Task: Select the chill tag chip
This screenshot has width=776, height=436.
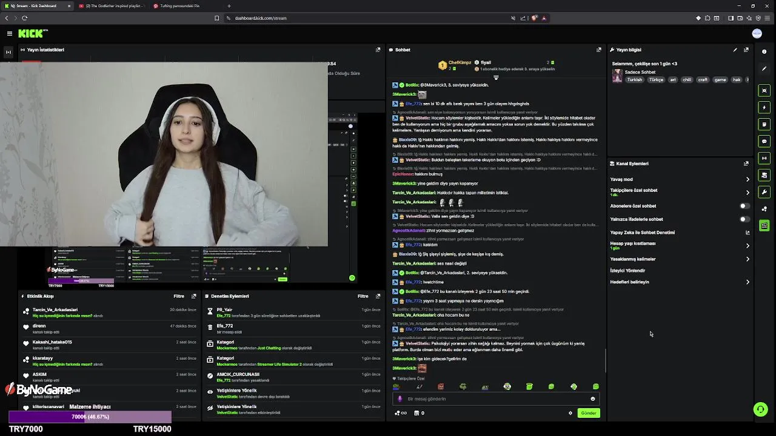Action: [687, 80]
